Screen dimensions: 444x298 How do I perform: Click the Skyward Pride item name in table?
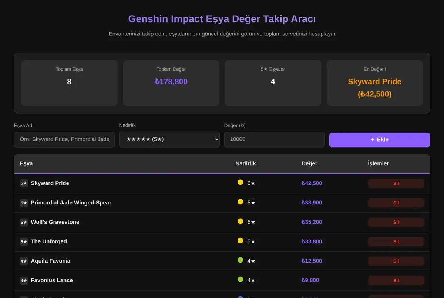coord(50,183)
